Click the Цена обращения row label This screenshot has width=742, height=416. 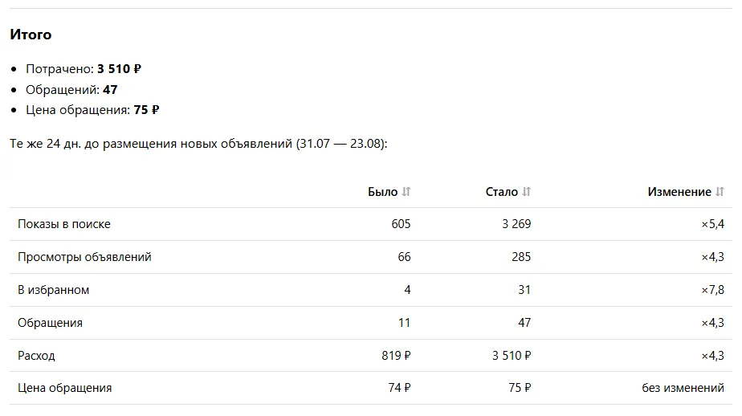coord(65,388)
